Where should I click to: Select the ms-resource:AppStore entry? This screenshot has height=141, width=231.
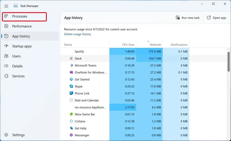click(90, 107)
